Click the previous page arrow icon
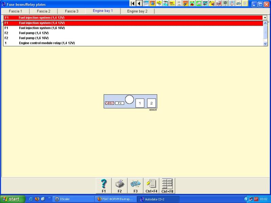The height and width of the screenshot is (203, 271). click(x=139, y=4)
